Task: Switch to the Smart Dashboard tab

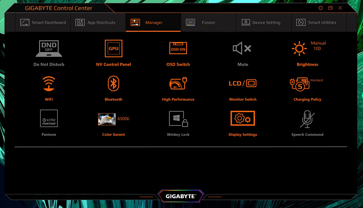Action: click(x=43, y=22)
